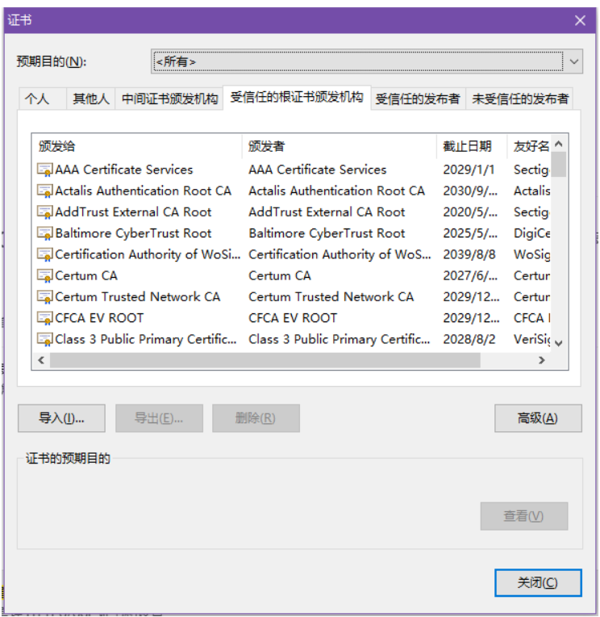The width and height of the screenshot is (600, 617).
Task: Select AddTrust External CA Root in 颁发给 column
Action: [x=134, y=212]
